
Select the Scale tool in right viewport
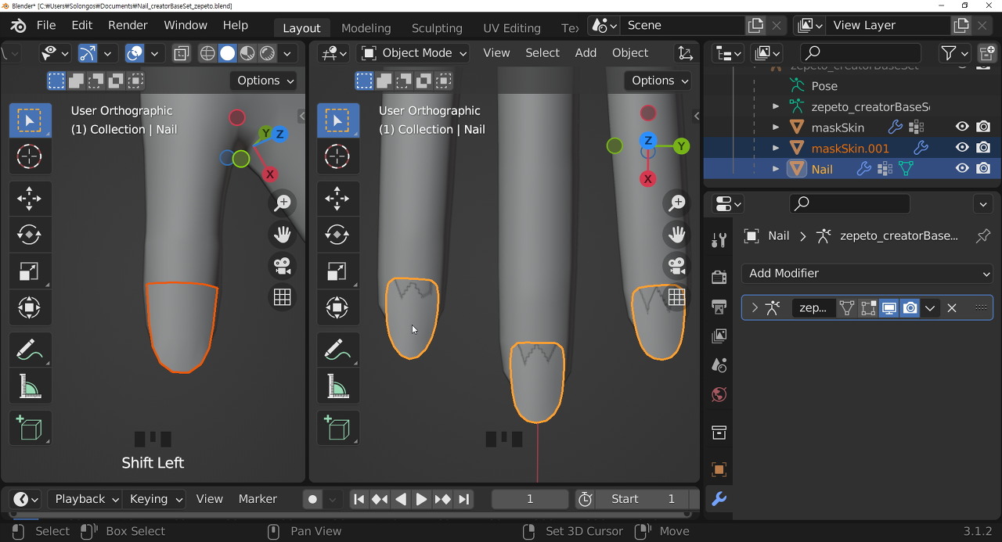pyautogui.click(x=337, y=271)
